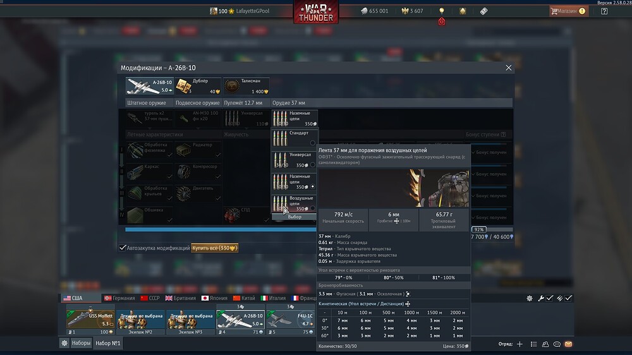This screenshot has height=355, width=632.
Task: Click the Наборы presets button
Action: (x=81, y=343)
